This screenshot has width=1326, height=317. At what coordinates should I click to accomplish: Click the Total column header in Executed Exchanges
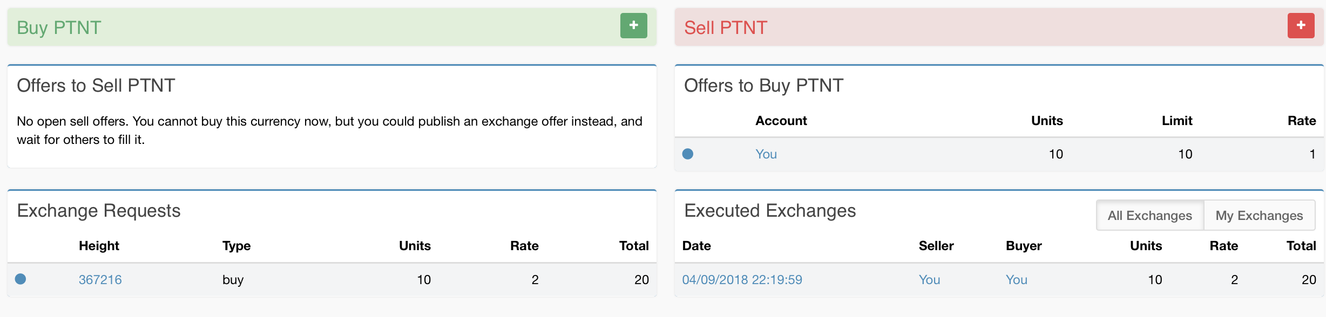pos(1301,246)
